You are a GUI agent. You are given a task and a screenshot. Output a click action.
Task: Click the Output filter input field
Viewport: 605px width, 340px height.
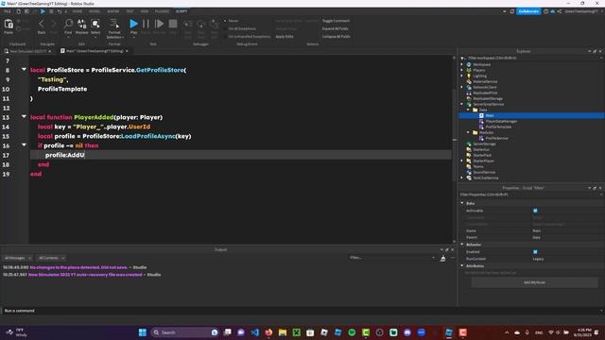pos(391,258)
